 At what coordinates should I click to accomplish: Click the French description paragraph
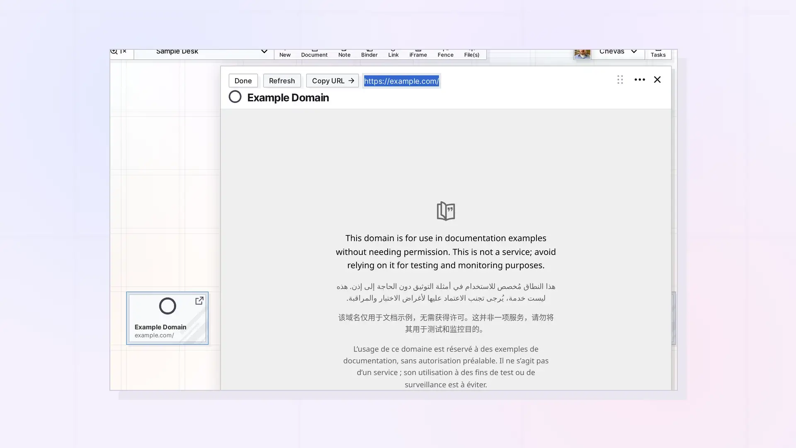point(446,367)
